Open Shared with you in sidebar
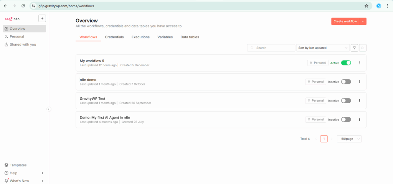Screen dimensions: 393x184 tap(24, 44)
